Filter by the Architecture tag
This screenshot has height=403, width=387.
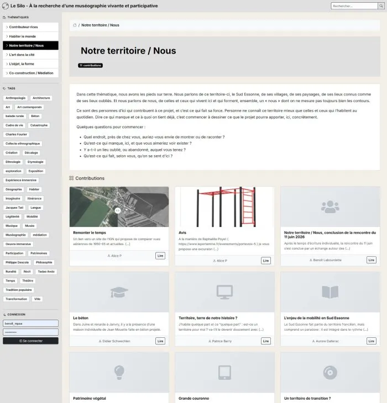coord(41,98)
